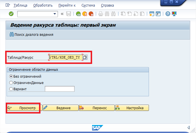Viewport: 196px width, 133px height.
Task: Click the green Enter checkmark icon
Action: [x=11, y=14]
